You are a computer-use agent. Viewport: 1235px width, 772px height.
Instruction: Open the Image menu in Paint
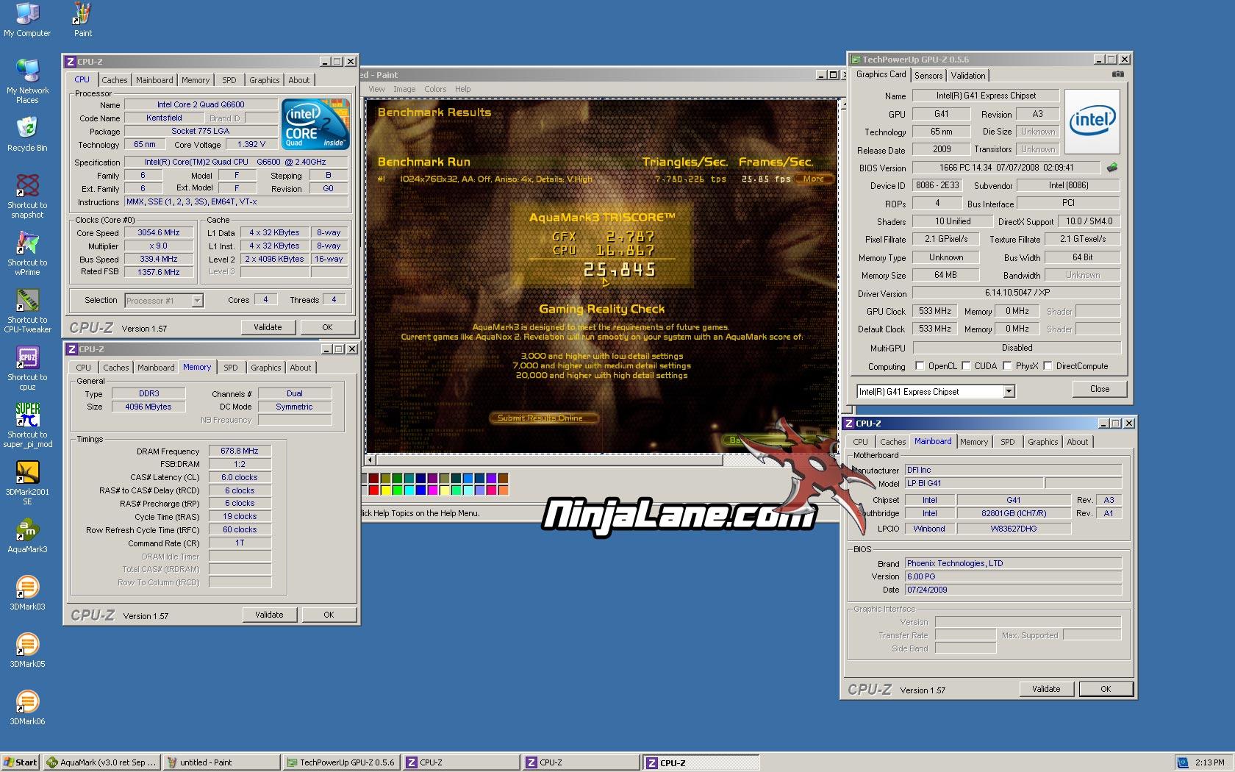[404, 89]
